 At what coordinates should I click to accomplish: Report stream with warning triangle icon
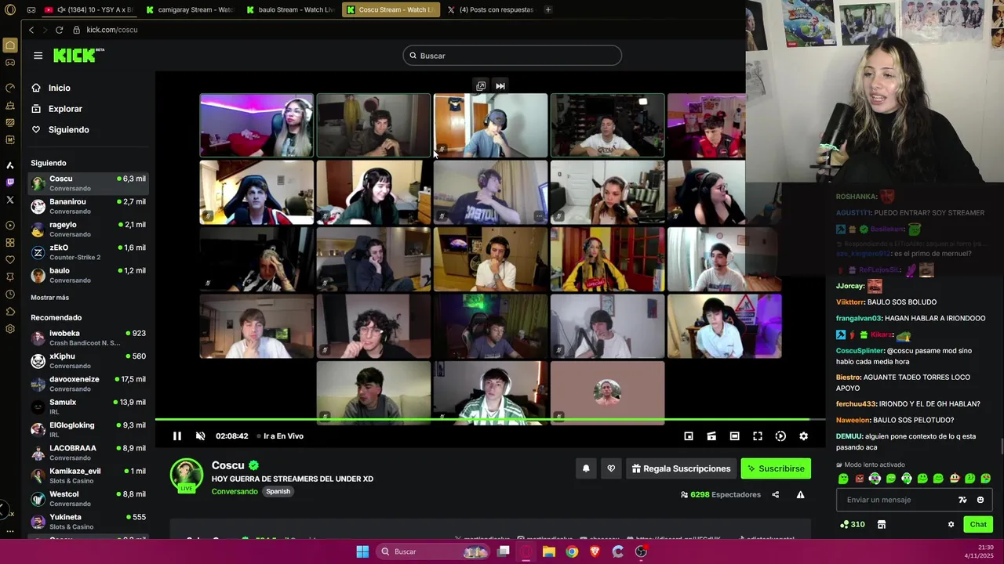(x=800, y=495)
